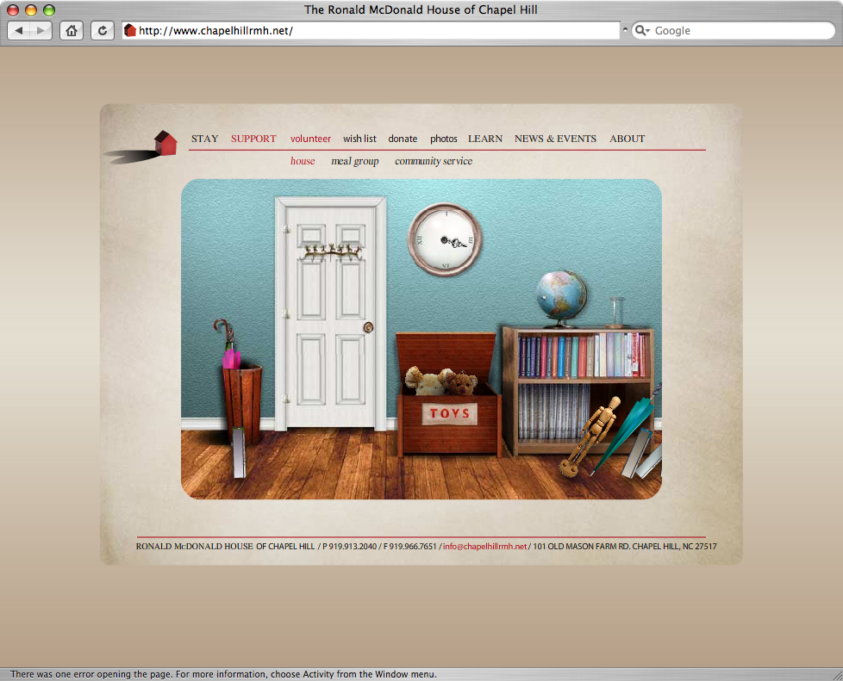
Task: Open the NEWS & EVENTS menu
Action: click(555, 139)
